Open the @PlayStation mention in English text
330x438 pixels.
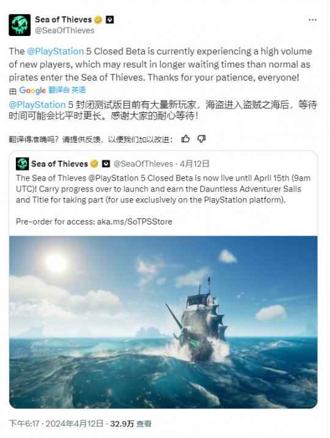pos(55,51)
